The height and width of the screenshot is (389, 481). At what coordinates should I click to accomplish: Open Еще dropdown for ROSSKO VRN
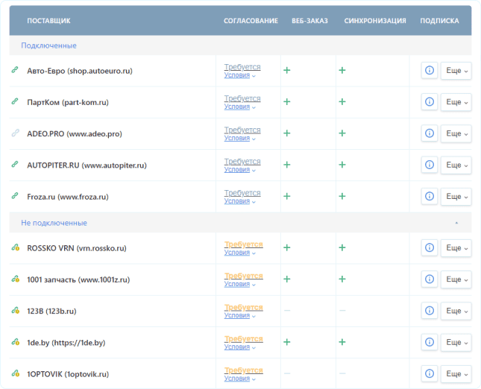point(456,247)
